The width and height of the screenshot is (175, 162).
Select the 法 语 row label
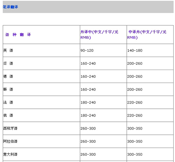pos(8,102)
